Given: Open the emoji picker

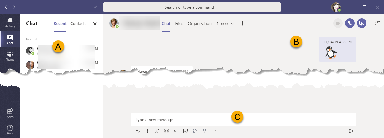Looking at the screenshot, I should coord(166,131).
